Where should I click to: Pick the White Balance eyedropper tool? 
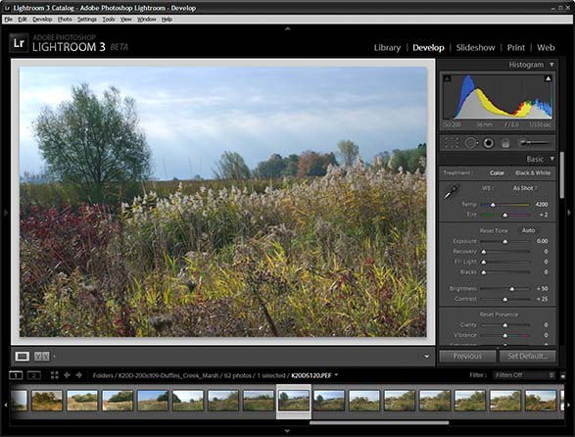pyautogui.click(x=452, y=191)
